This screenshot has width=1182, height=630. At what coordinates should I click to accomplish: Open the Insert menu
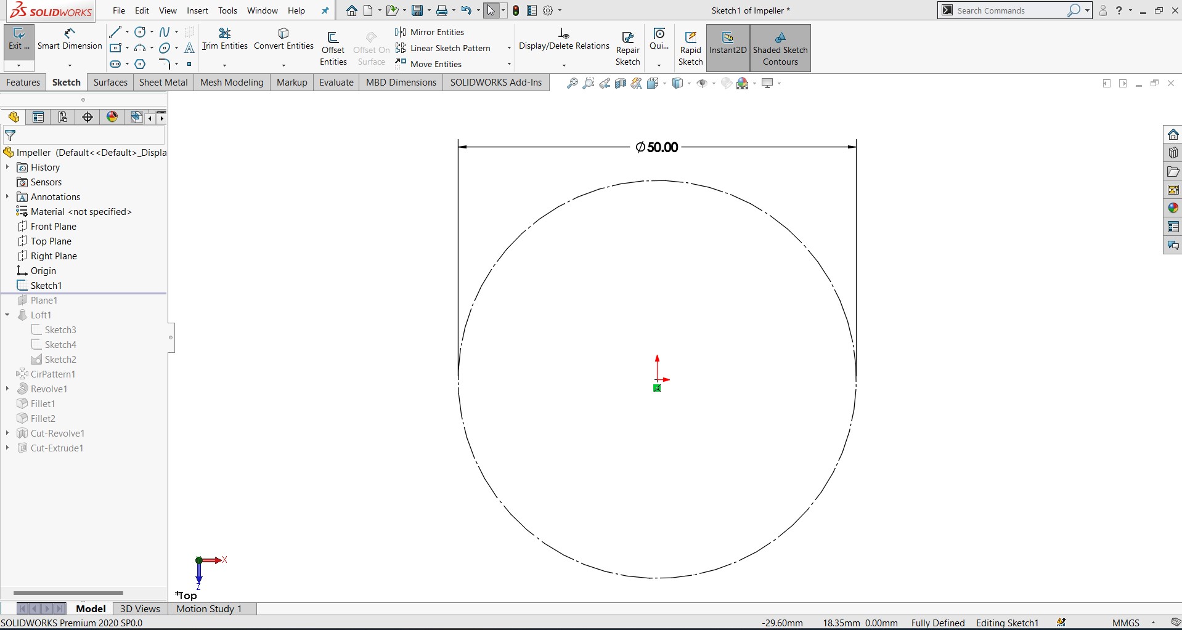(x=198, y=10)
